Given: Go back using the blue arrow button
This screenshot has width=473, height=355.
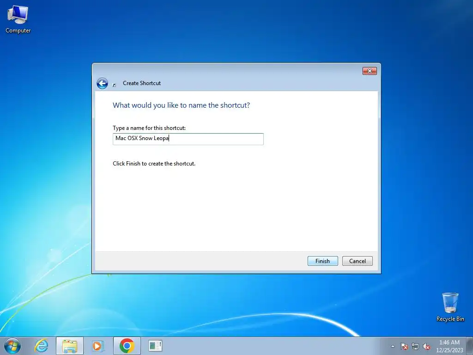Looking at the screenshot, I should pyautogui.click(x=102, y=83).
